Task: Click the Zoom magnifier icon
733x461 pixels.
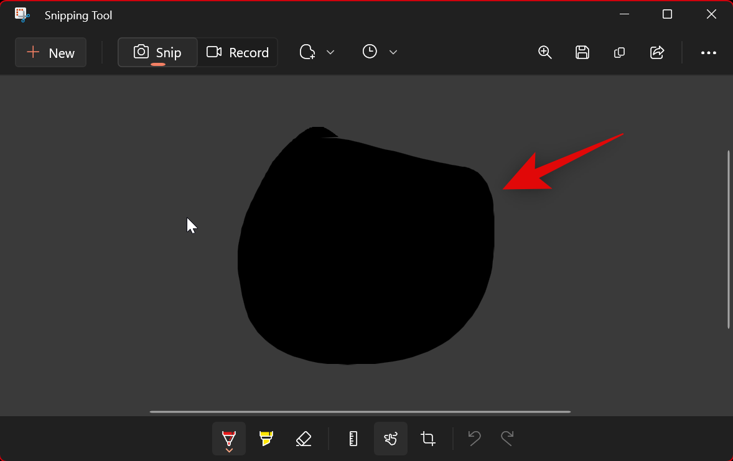Action: click(544, 52)
